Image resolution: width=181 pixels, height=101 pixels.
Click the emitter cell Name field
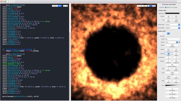(x=172, y=39)
